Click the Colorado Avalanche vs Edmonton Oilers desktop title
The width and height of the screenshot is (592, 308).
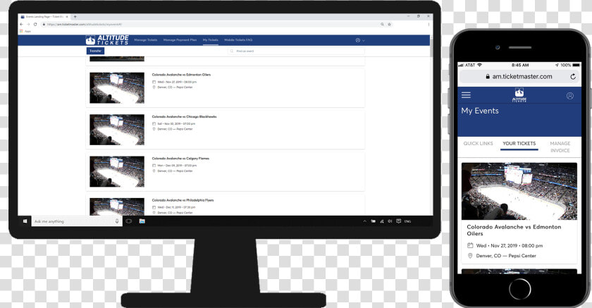[181, 75]
